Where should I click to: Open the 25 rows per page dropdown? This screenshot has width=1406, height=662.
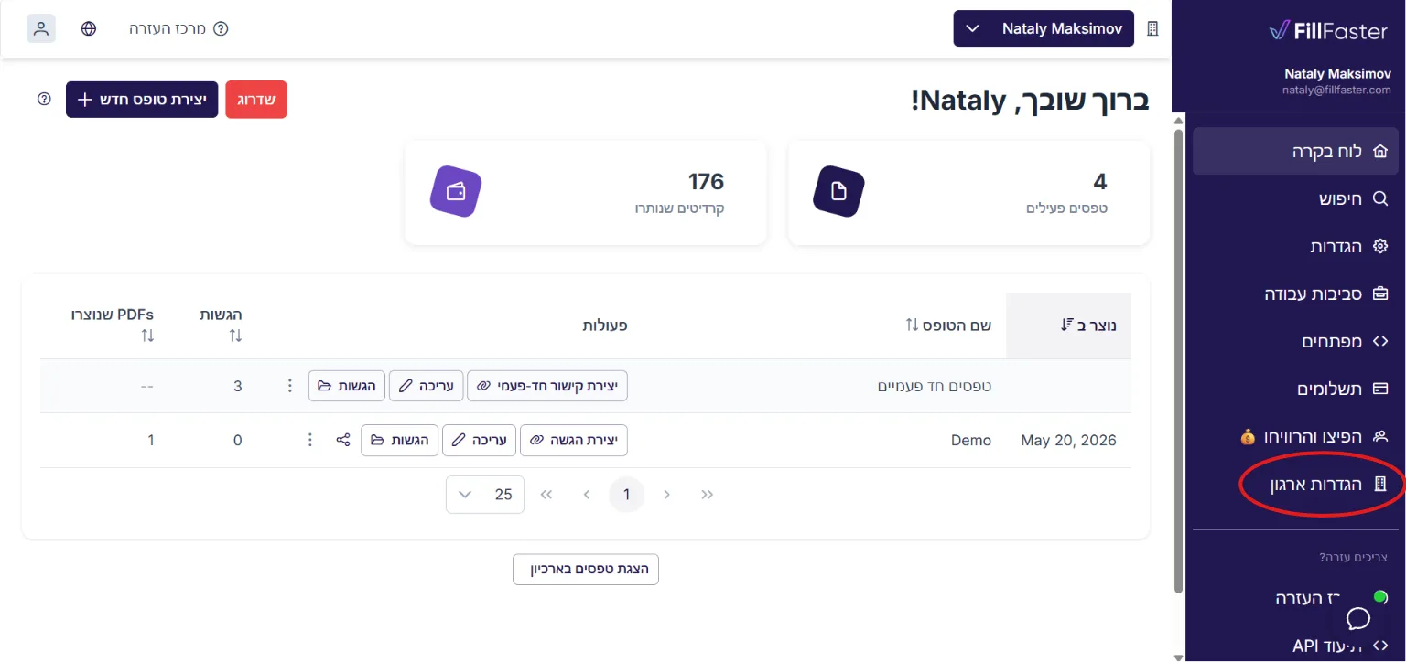click(485, 495)
